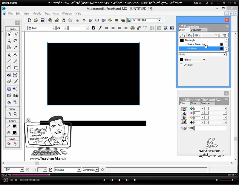Viewport: 239px width, 185px height.
Task: Select the Fill: Basic row
Action: [x=201, y=49]
